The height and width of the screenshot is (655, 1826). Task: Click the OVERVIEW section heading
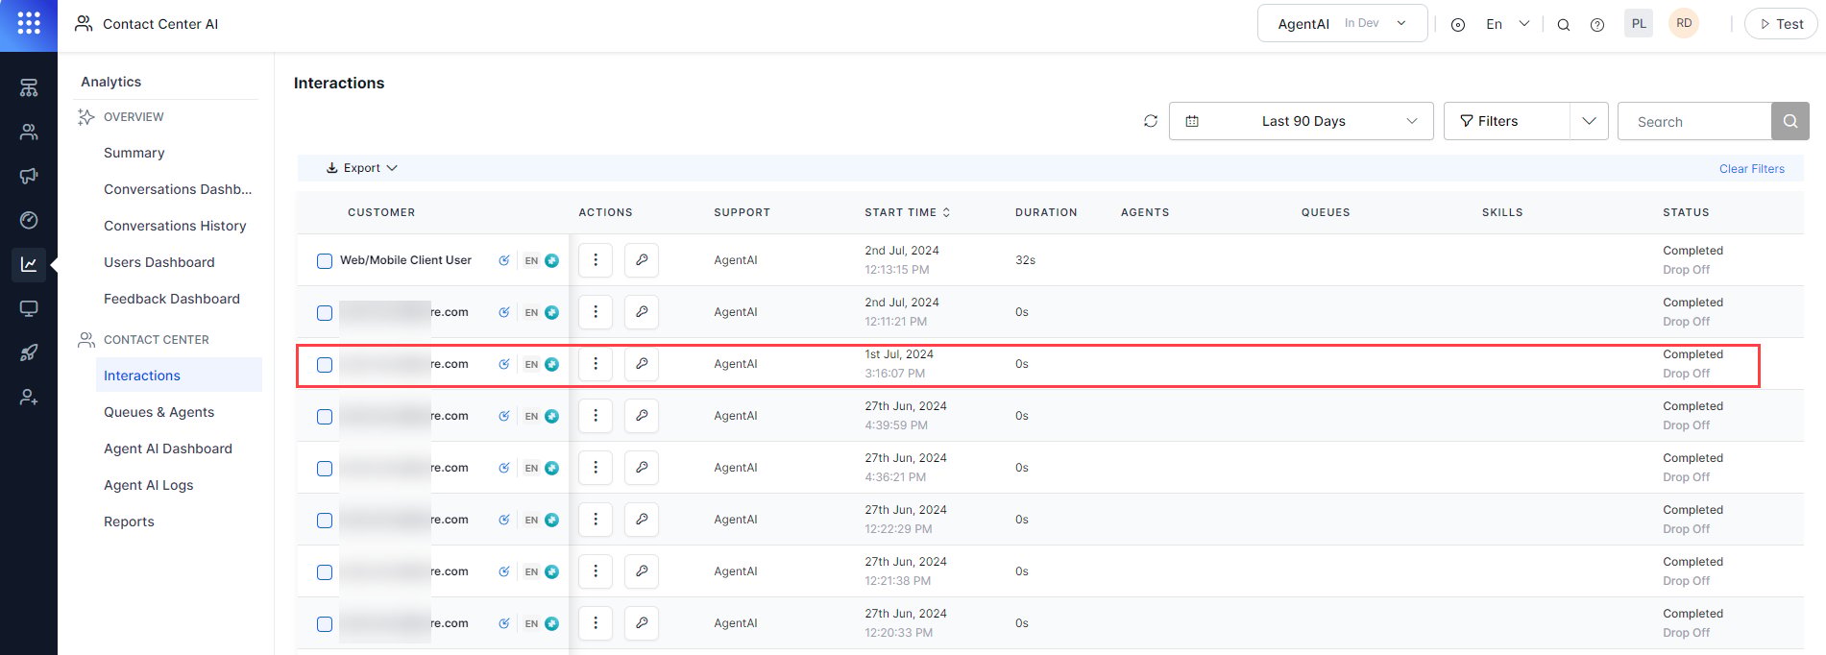[134, 117]
